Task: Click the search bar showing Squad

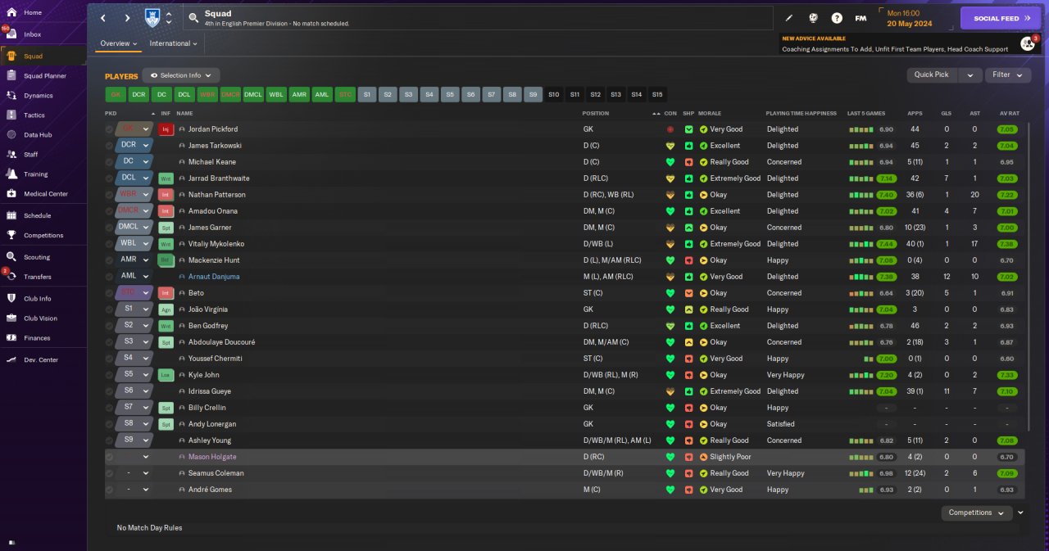Action: coord(479,18)
